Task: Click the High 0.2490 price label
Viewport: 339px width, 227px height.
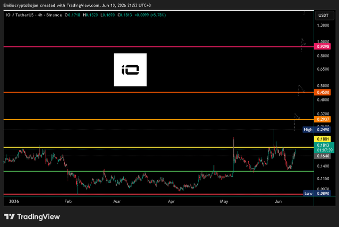Action: (317, 129)
